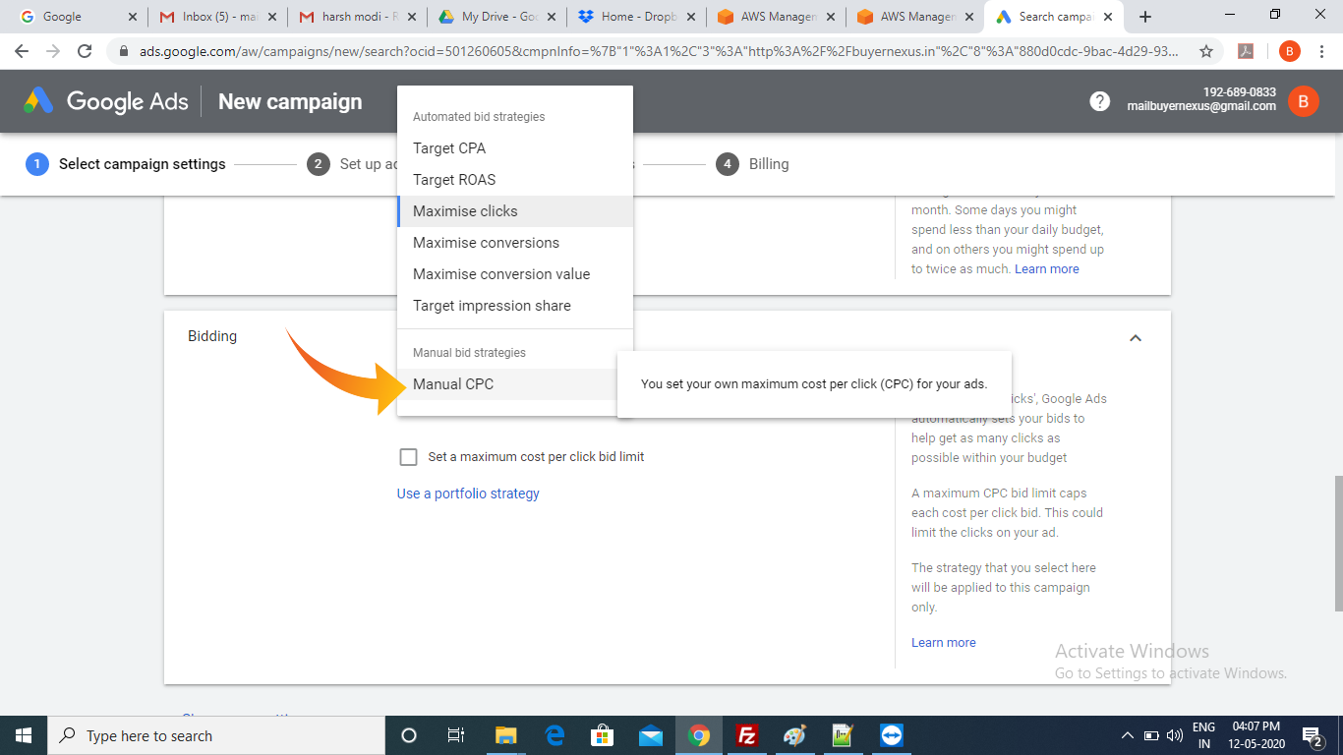The width and height of the screenshot is (1343, 755).
Task: Collapse the Bidding section chevron
Action: click(x=1136, y=337)
